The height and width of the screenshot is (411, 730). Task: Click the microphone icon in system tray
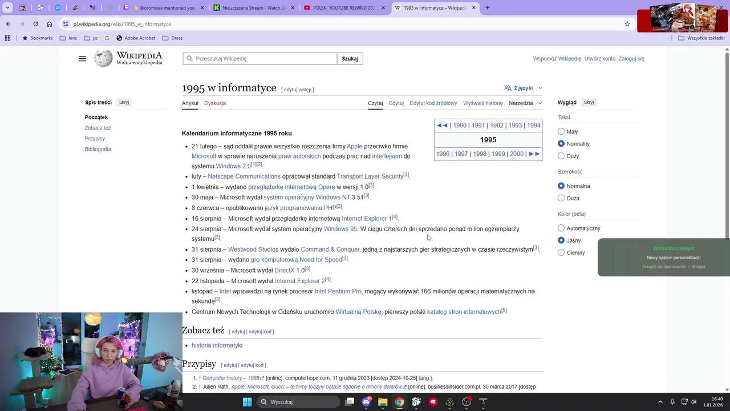[672, 402]
